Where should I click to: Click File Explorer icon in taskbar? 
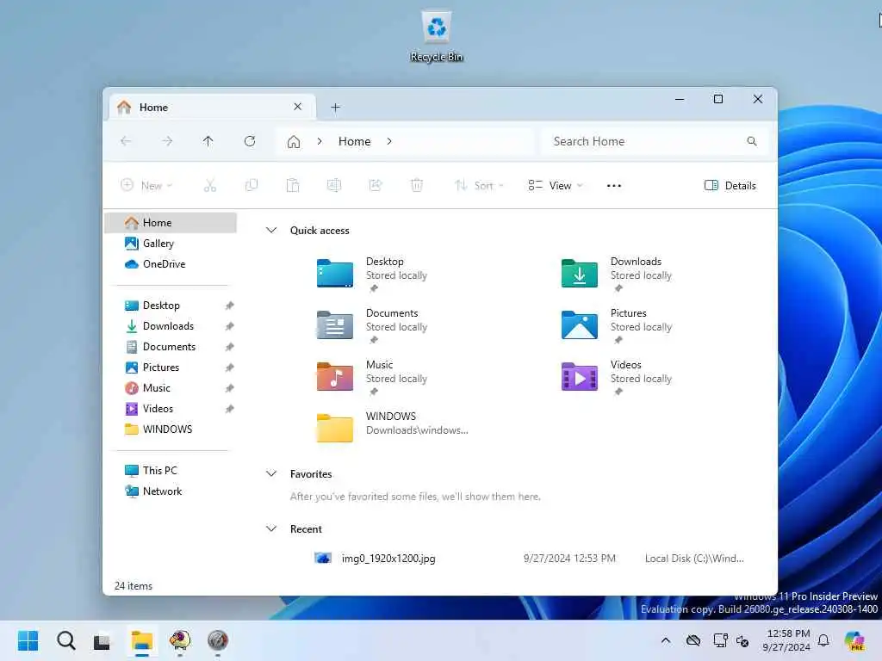click(142, 640)
